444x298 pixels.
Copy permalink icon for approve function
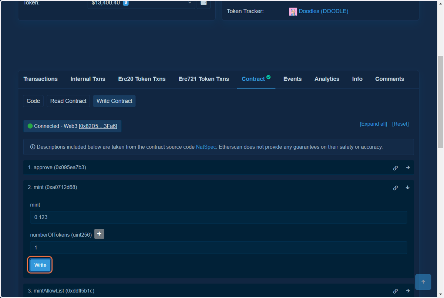396,168
